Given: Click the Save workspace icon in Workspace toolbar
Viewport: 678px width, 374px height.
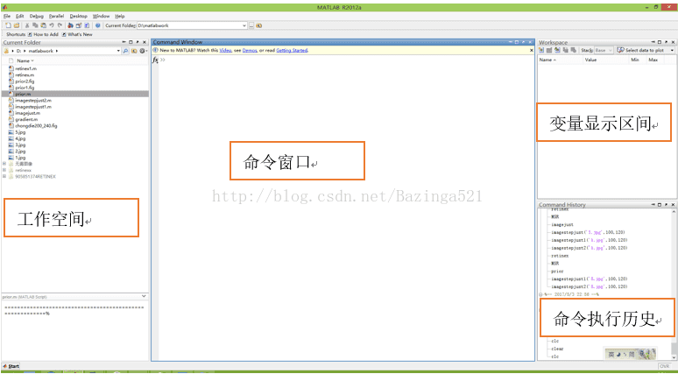Looking at the screenshot, I should pyautogui.click(x=566, y=50).
